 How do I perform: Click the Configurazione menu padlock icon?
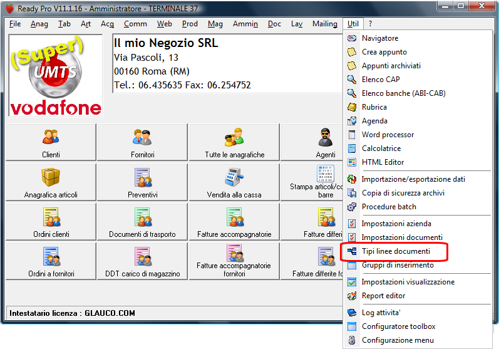point(352,340)
